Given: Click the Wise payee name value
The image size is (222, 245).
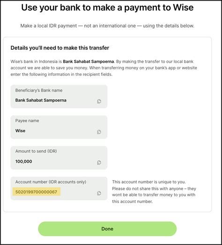Looking at the screenshot, I should tap(20, 131).
